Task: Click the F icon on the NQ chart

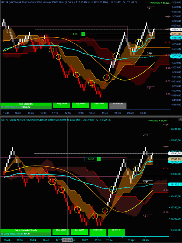Action: coord(180,119)
